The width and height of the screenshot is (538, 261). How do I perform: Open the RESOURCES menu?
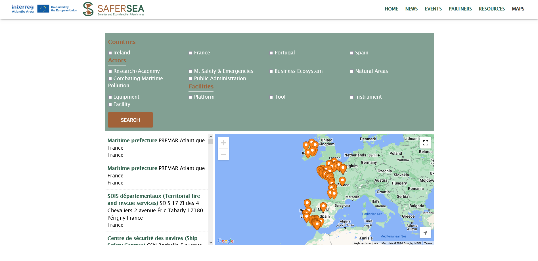point(492,9)
